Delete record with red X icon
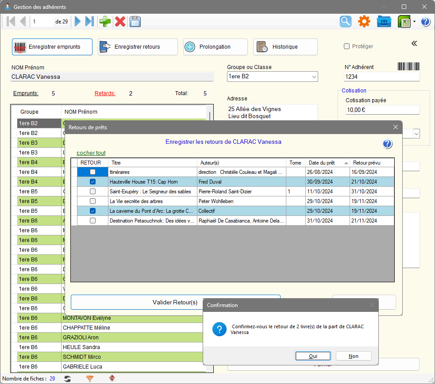The image size is (435, 384). 120,21
